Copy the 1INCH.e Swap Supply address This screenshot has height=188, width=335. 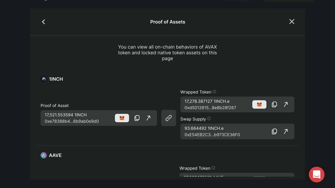274,131
